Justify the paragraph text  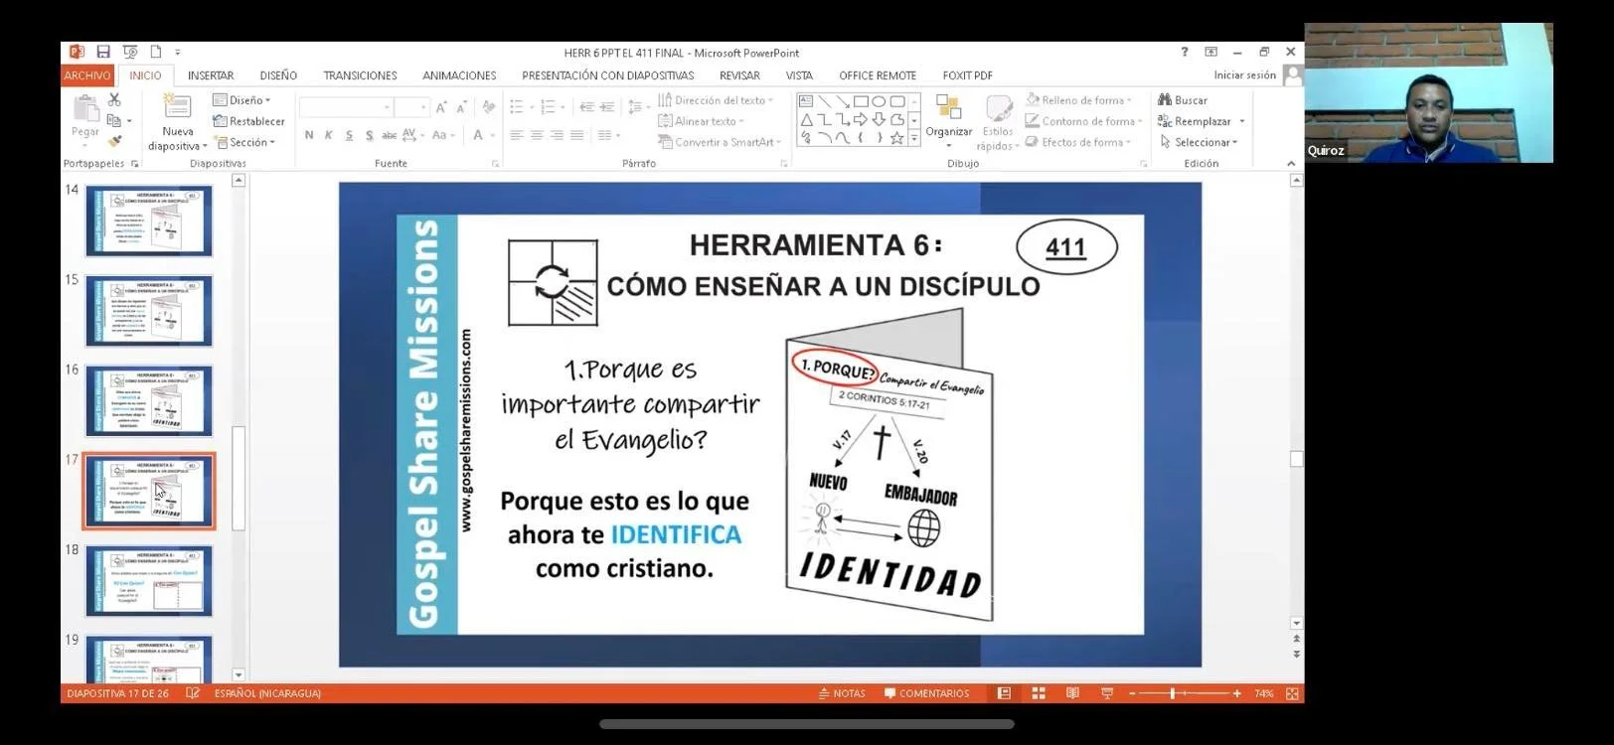pos(577,135)
